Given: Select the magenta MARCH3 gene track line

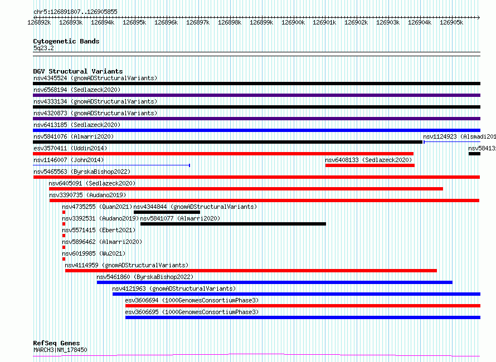Looking at the screenshot, I should pyautogui.click(x=256, y=355).
